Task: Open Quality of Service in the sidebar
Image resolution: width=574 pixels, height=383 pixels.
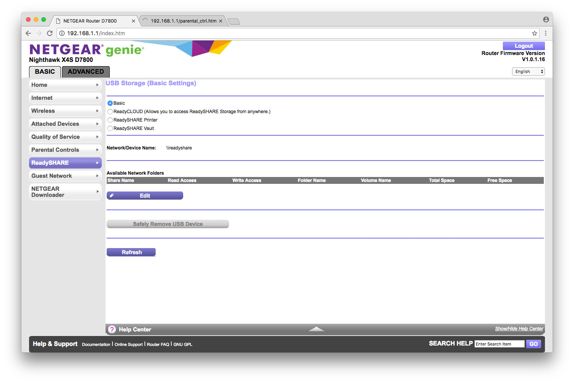Action: pos(65,137)
